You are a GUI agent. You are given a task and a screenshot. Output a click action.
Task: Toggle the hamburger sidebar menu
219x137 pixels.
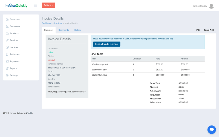pyautogui.click(x=36, y=5)
